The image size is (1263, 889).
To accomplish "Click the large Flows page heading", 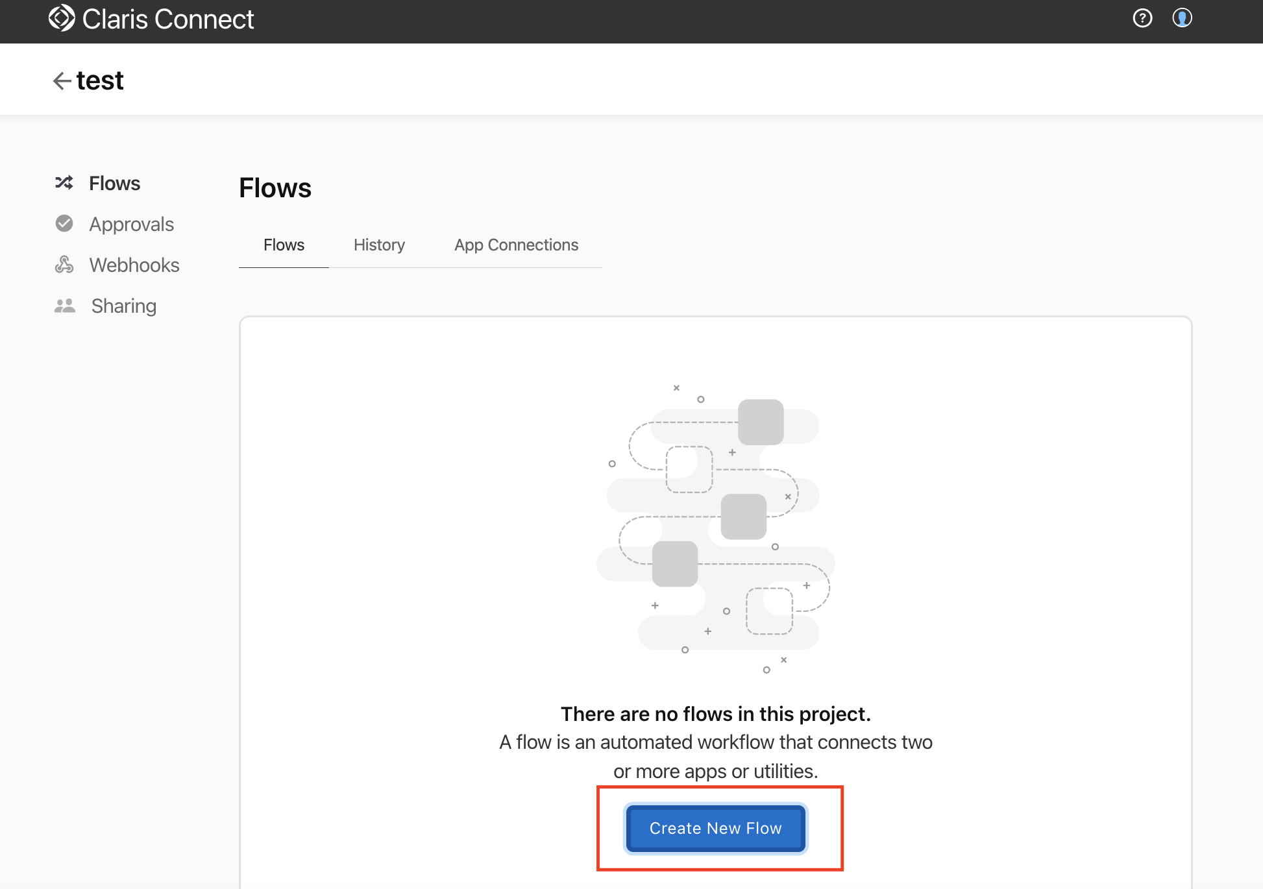I will 275,188.
